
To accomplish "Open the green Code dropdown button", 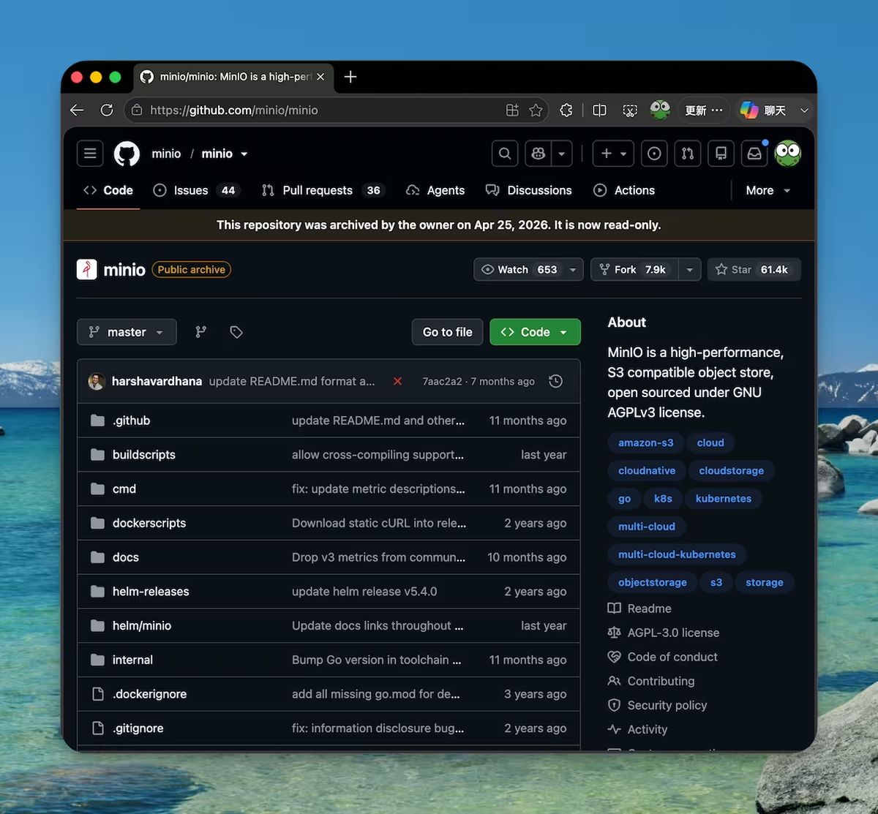I will pyautogui.click(x=535, y=332).
